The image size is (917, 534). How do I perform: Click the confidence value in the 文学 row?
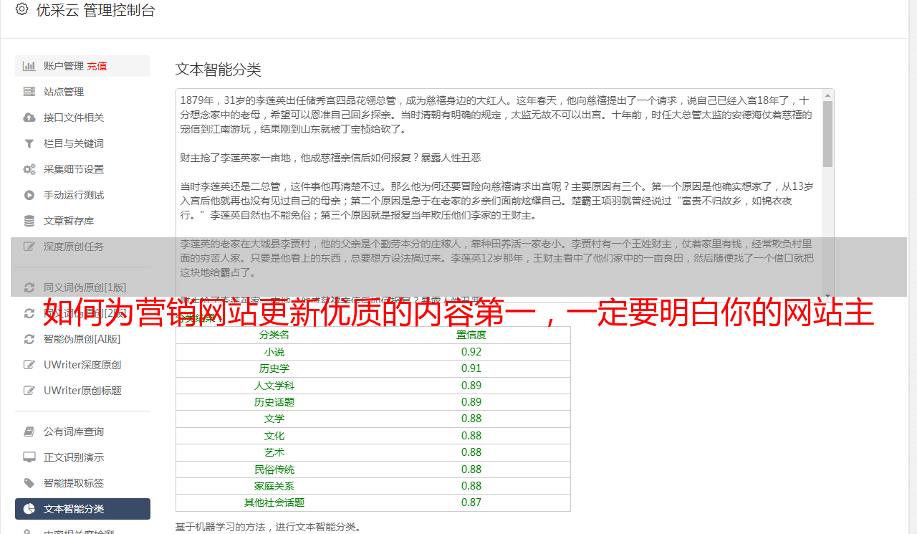tap(471, 419)
